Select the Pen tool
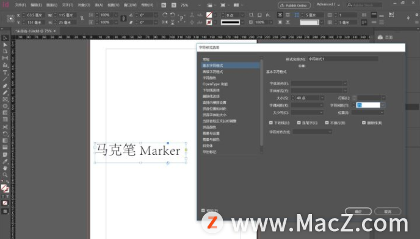 coord(5,86)
